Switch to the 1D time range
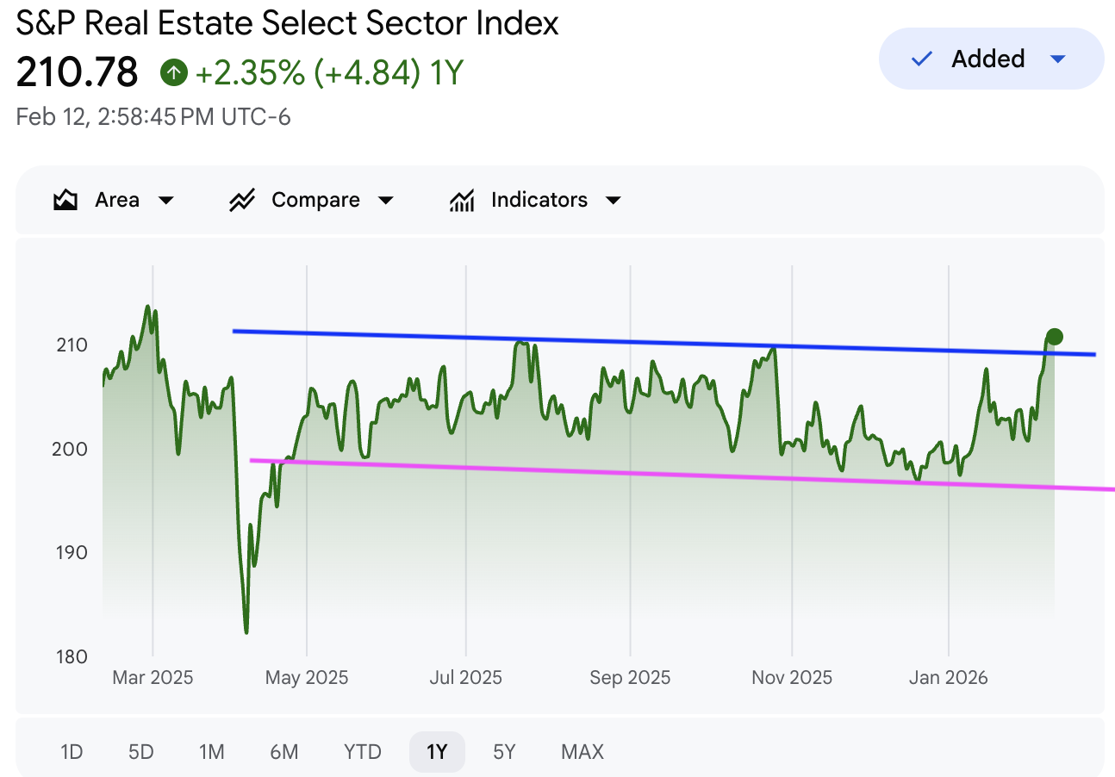The height and width of the screenshot is (777, 1115). (x=72, y=752)
